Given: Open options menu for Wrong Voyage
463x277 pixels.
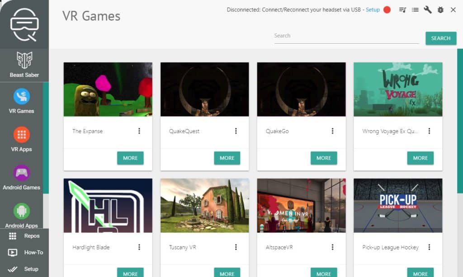Looking at the screenshot, I should (x=430, y=131).
